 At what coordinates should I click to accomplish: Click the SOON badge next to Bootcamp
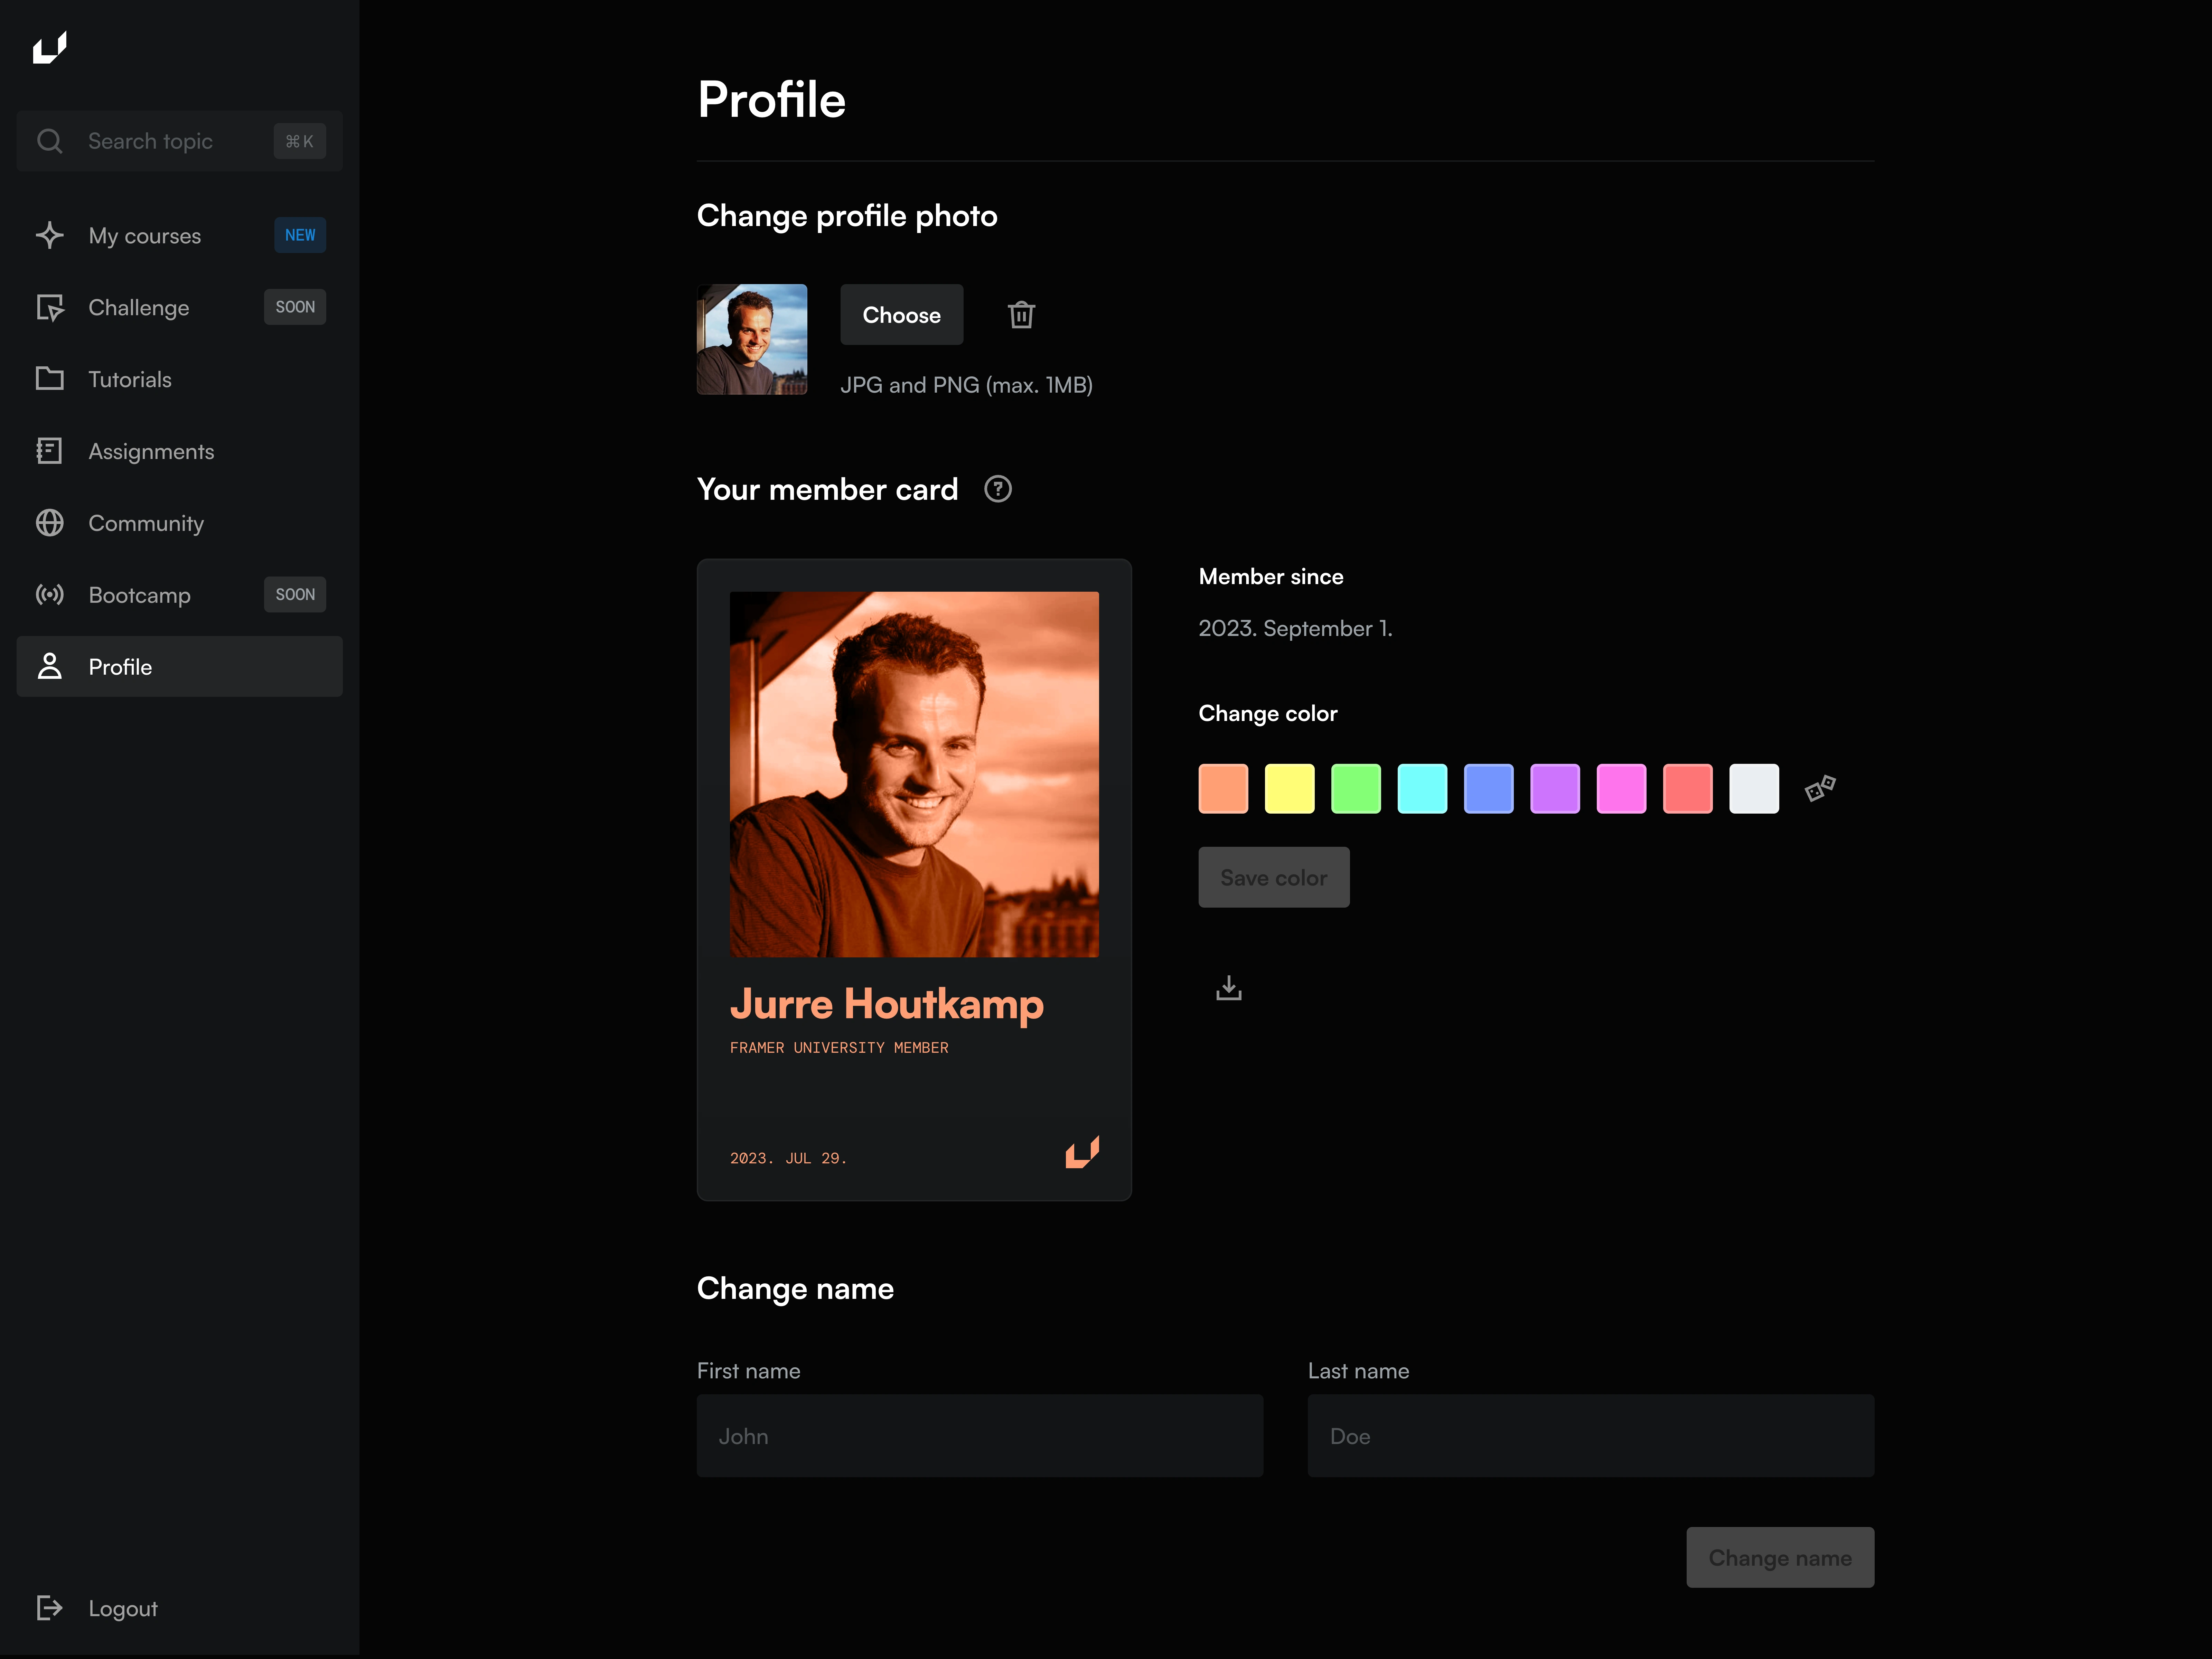click(x=295, y=594)
